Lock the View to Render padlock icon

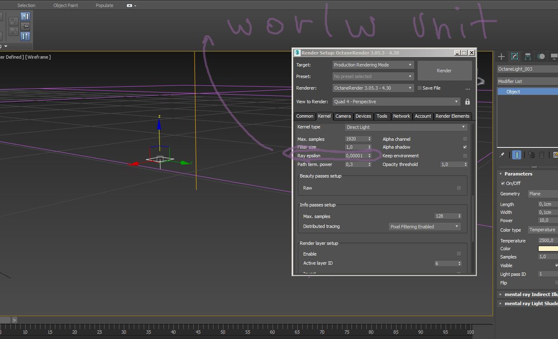click(468, 102)
